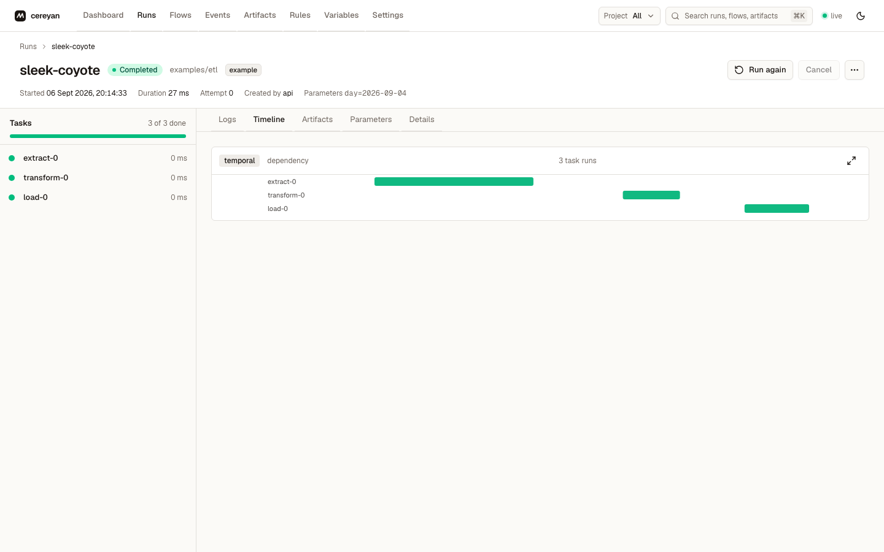Open the Events nav item
Screen dimensions: 884x552
pyautogui.click(x=217, y=15)
